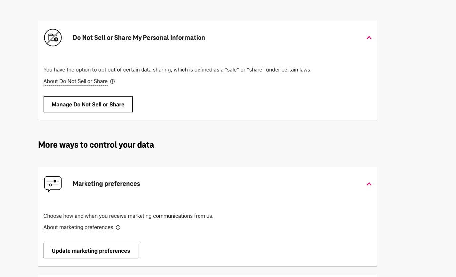Screen dimensions: 456x277
Task: Click info icon beside About marketing preferences
Action: (x=118, y=227)
